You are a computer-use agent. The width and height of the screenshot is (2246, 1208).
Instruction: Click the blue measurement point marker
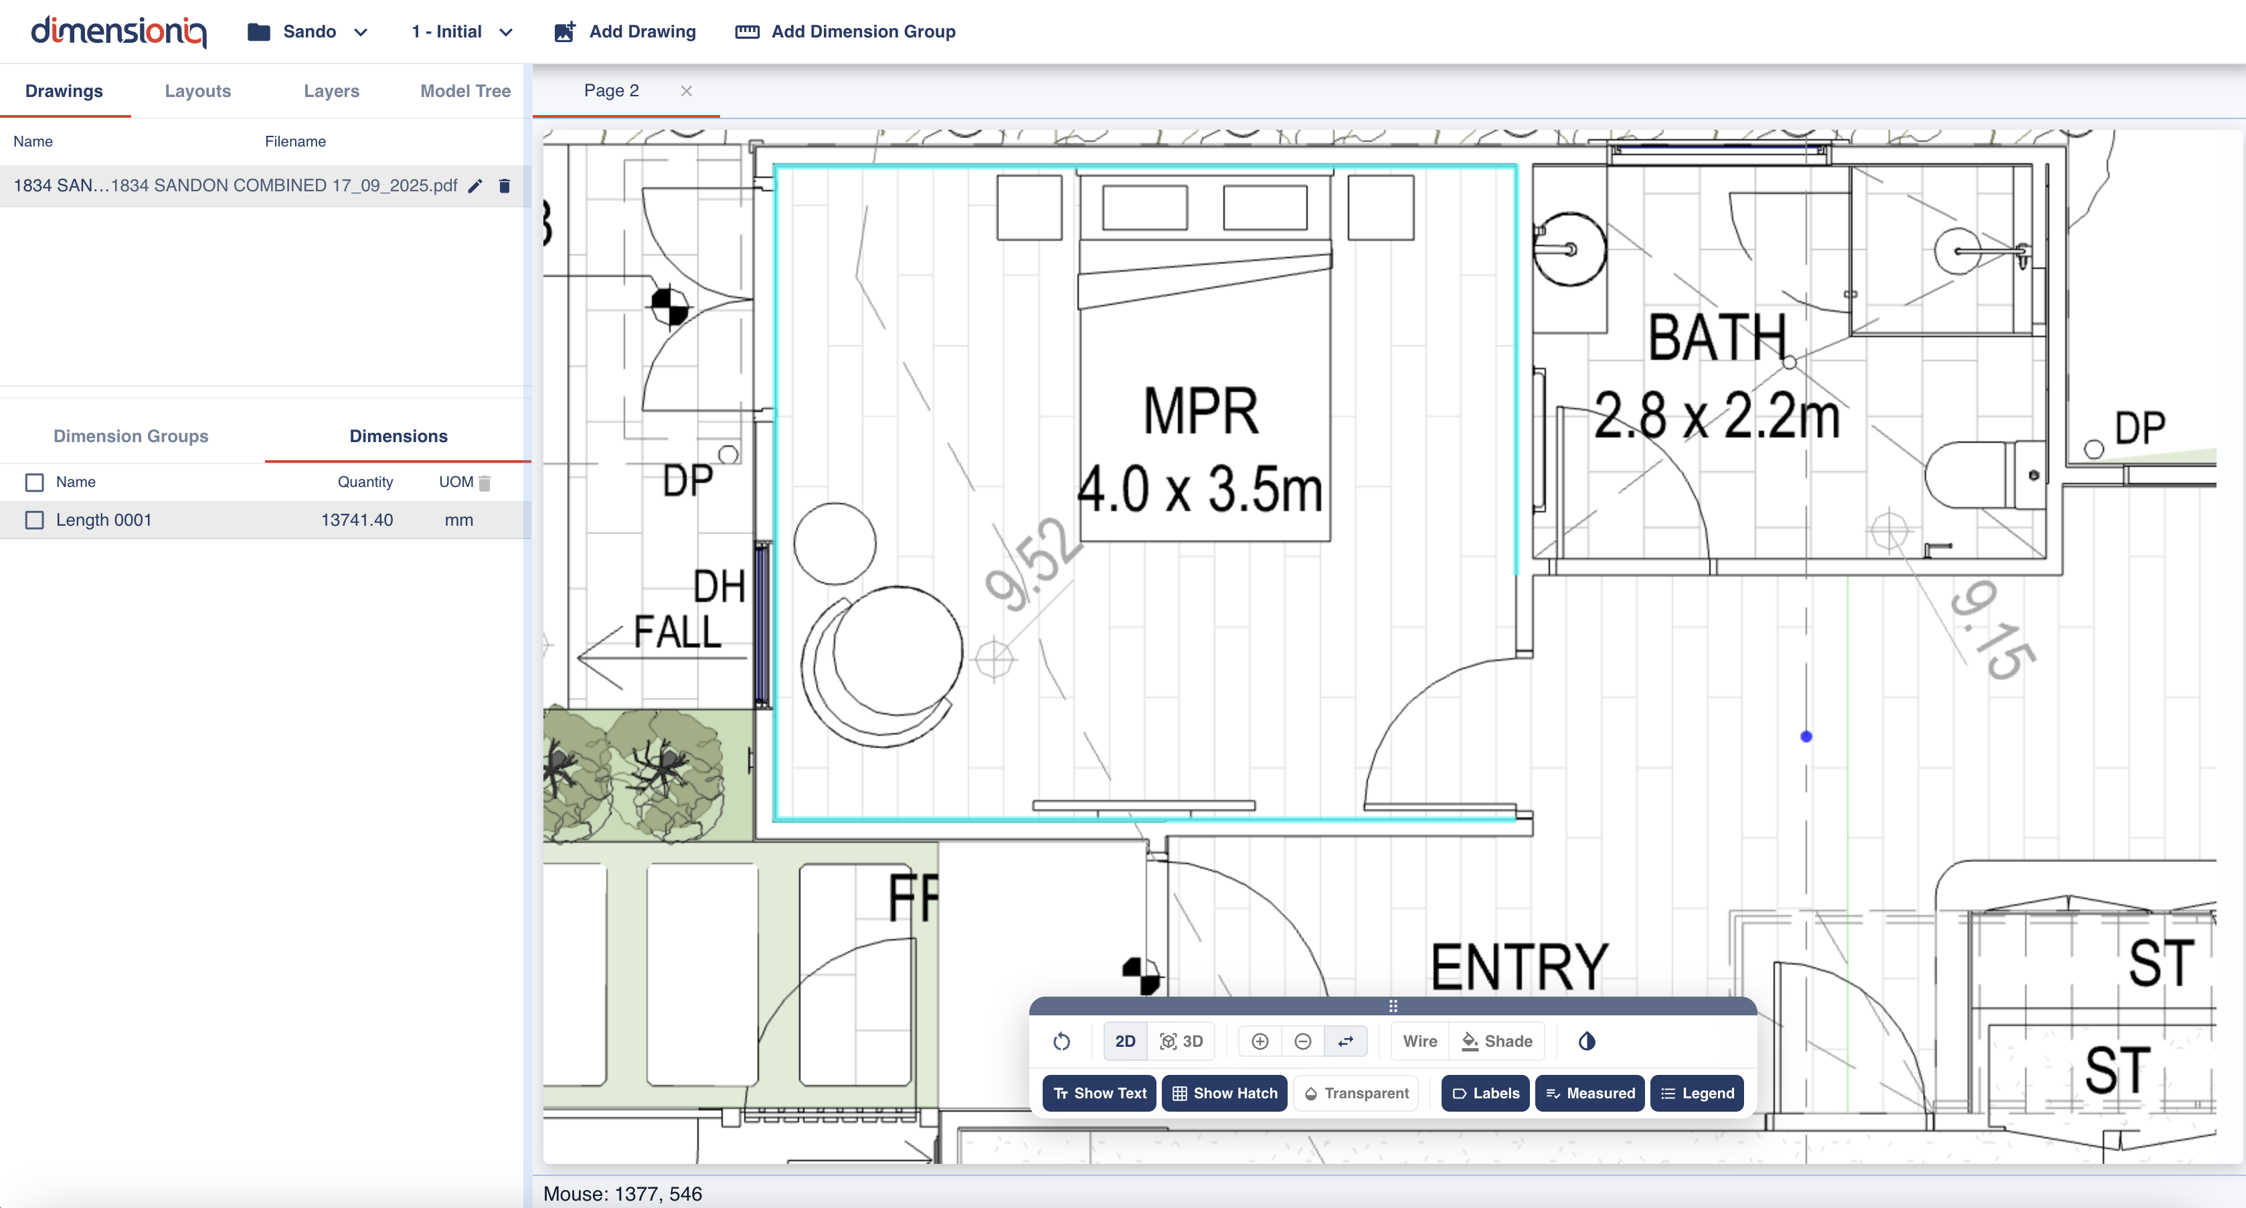pyautogui.click(x=1806, y=736)
